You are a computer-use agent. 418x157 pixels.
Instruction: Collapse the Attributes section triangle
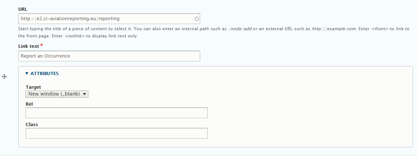pos(27,74)
